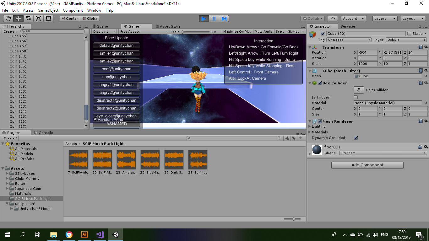Screen dimensions: 429x241
Task: Toggle Cube (70) active checkbox
Action: (323, 34)
